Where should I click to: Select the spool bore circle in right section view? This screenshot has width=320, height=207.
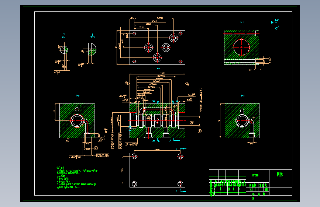coord(242,120)
